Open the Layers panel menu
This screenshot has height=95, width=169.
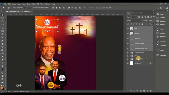click(x=153, y=13)
